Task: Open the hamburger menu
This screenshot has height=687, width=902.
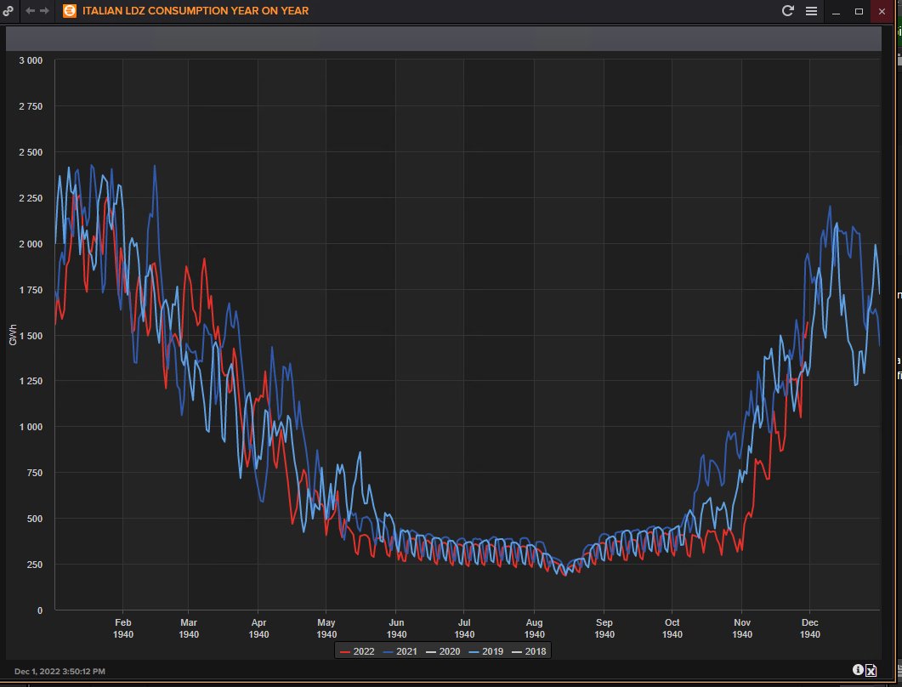Action: [811, 11]
